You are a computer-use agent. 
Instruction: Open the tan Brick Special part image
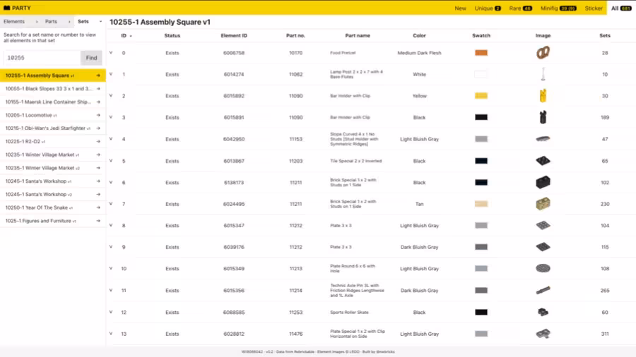[543, 204]
